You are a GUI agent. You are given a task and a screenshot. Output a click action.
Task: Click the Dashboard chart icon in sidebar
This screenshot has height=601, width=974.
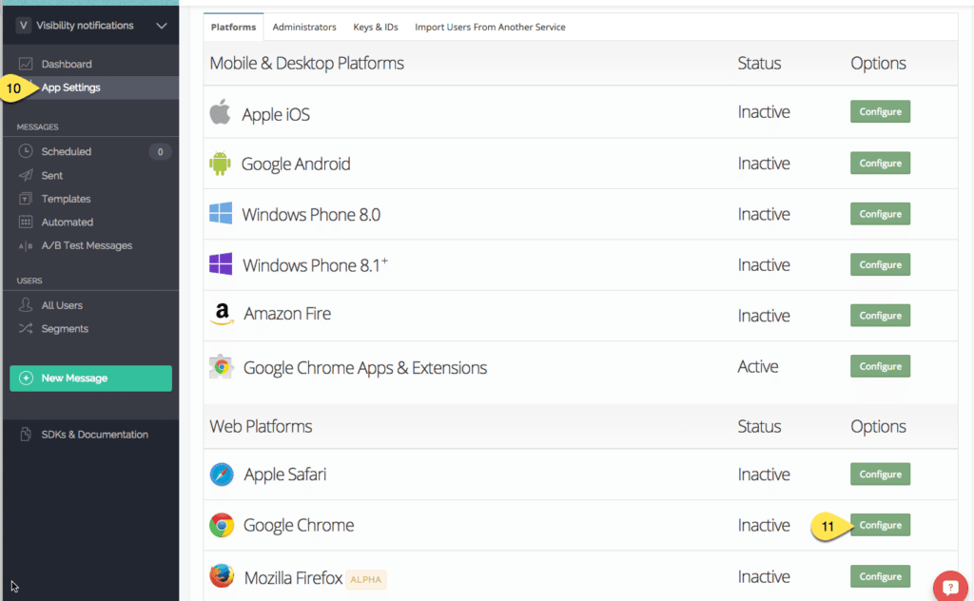coord(26,65)
